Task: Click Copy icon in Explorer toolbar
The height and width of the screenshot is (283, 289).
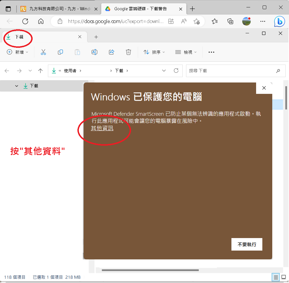Action: click(60, 52)
